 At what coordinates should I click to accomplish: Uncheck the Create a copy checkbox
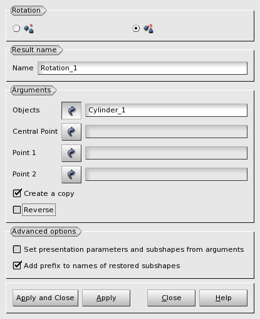pyautogui.click(x=17, y=193)
